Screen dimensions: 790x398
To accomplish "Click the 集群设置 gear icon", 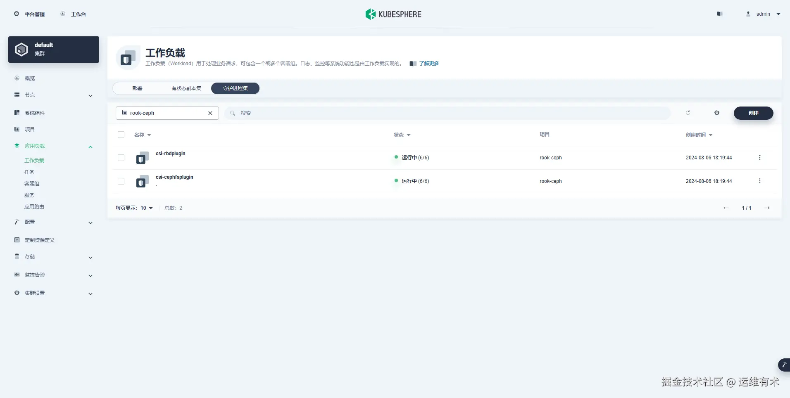I will coord(17,293).
